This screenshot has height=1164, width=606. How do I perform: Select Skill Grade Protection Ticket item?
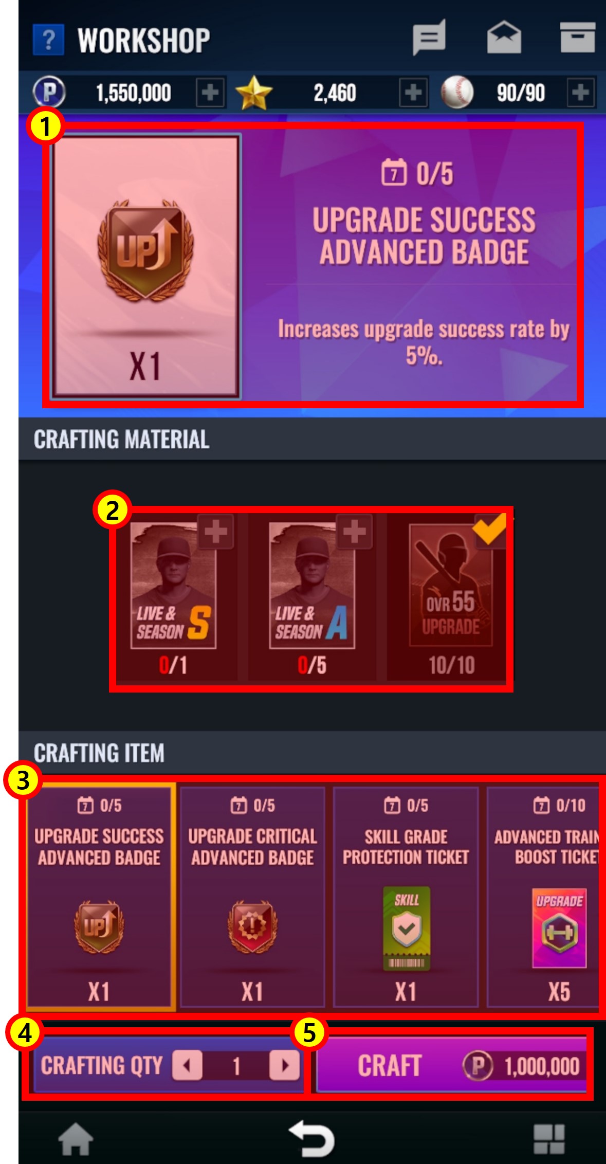click(406, 897)
